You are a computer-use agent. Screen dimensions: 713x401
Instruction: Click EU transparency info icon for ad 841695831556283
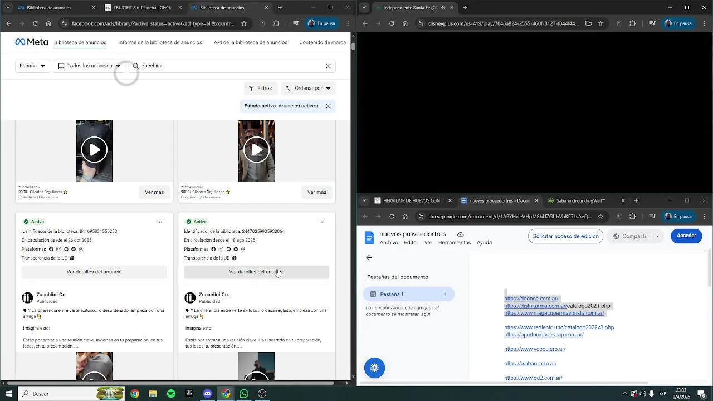coord(72,258)
